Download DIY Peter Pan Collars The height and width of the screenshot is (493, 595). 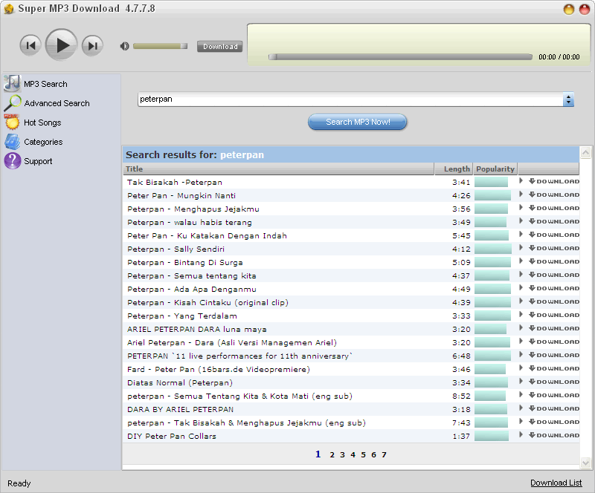tap(554, 435)
